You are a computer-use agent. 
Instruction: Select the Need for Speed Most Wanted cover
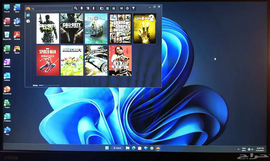pos(96,61)
